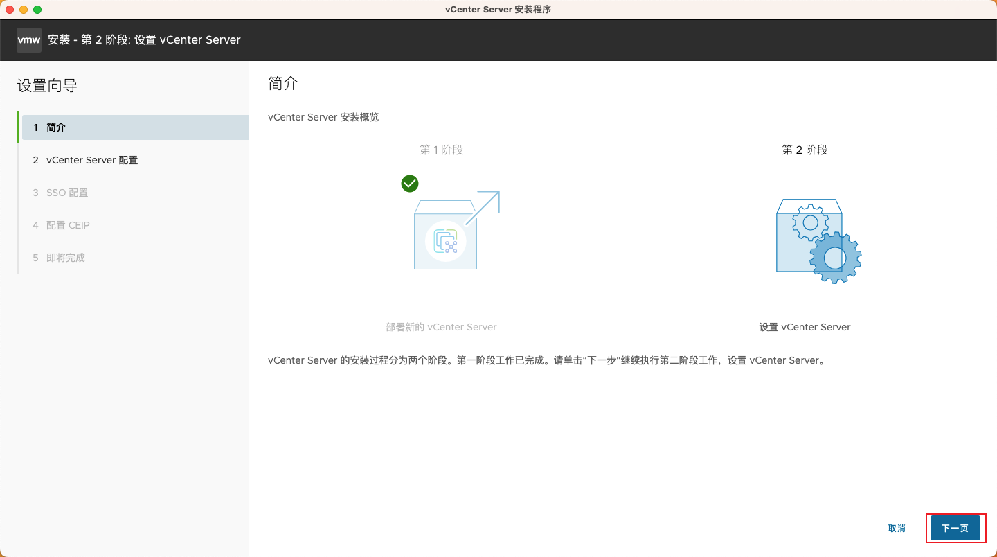997x557 pixels.
Task: Click the stage 1 deploy box illustration
Action: coord(456,231)
